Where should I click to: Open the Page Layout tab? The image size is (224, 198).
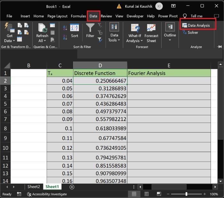coord(58,16)
